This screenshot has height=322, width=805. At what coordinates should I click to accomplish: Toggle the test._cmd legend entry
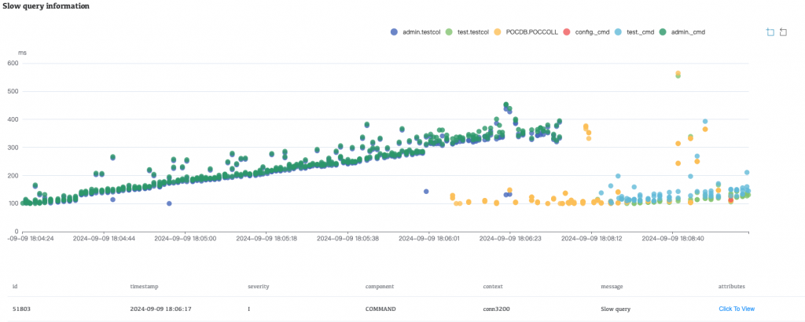[636, 31]
